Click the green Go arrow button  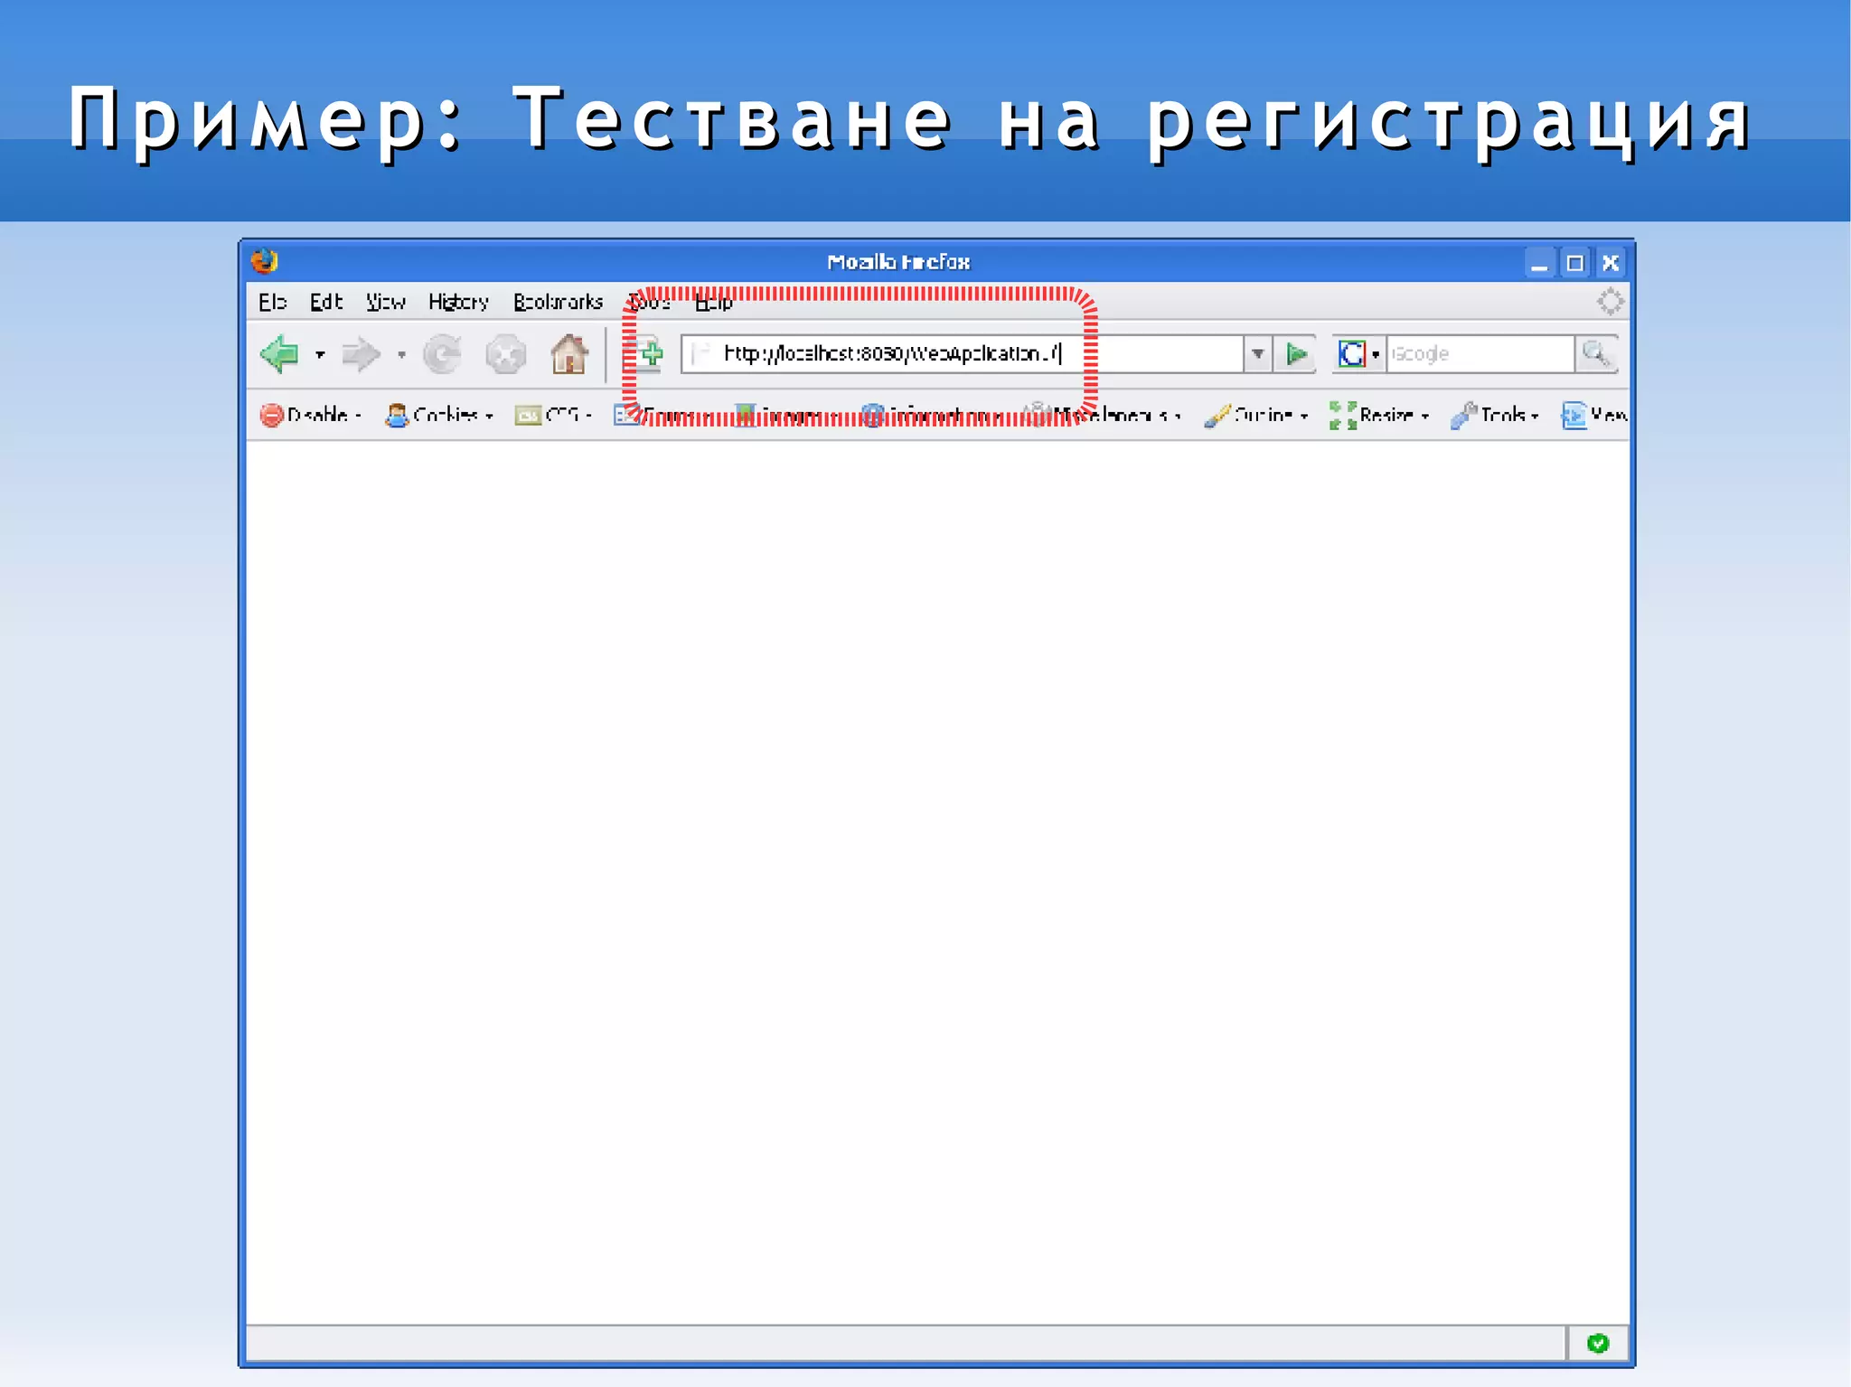(1296, 353)
